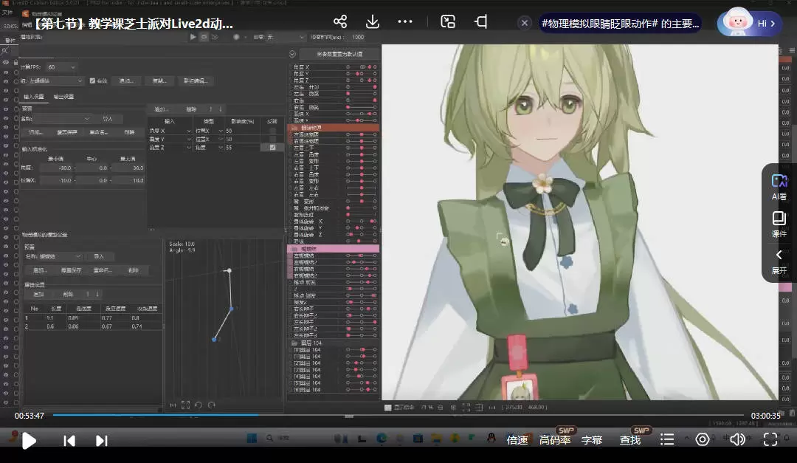The image size is (797, 463).
Task: Open the playlist list icon
Action: pos(667,439)
